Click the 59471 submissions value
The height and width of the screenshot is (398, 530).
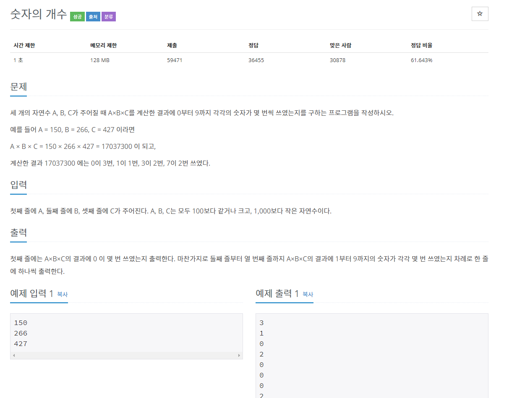[175, 60]
